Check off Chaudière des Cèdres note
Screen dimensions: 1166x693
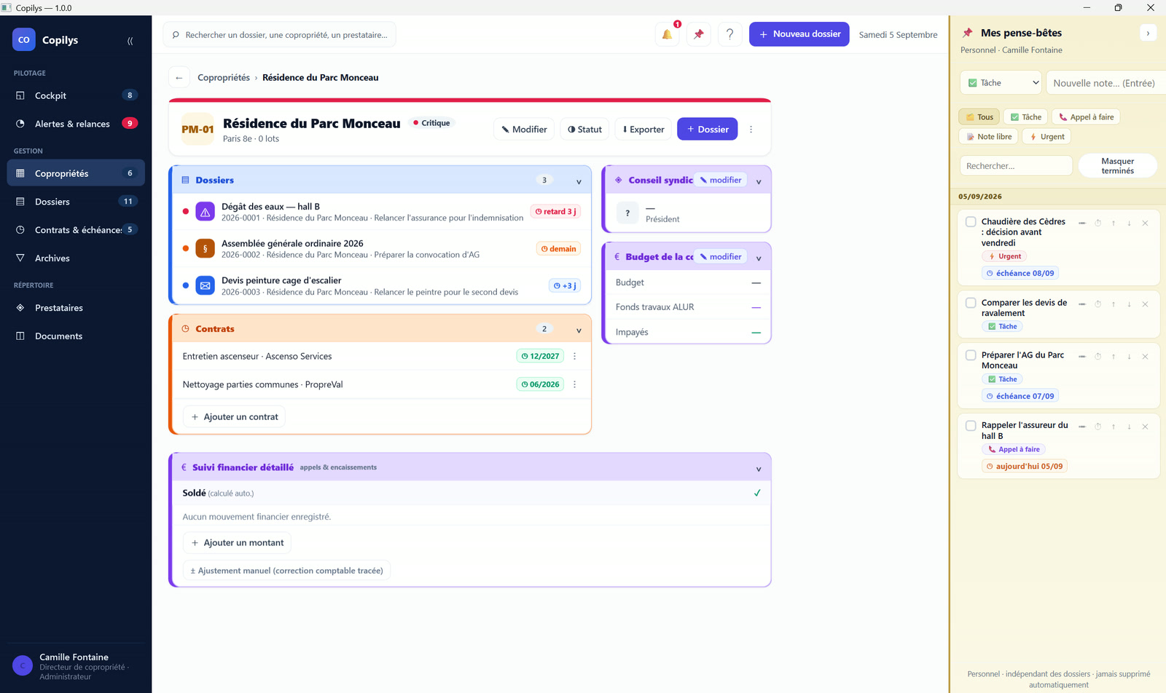coord(971,222)
